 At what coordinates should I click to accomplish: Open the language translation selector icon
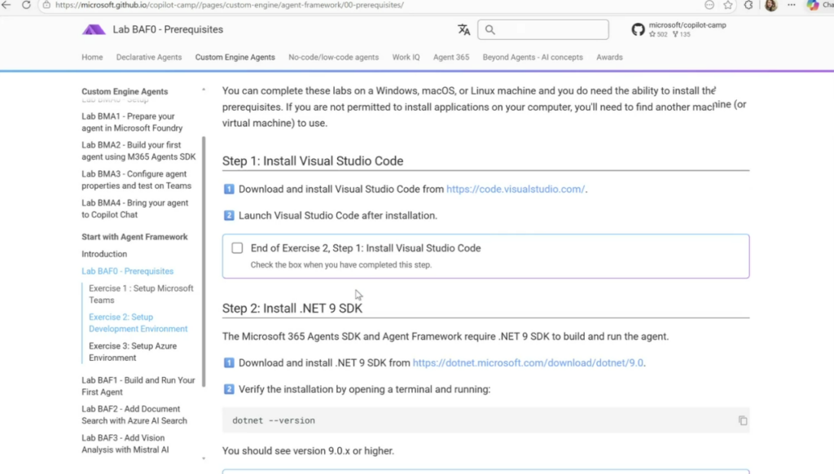pos(463,30)
